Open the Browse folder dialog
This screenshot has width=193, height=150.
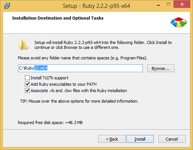click(161, 68)
